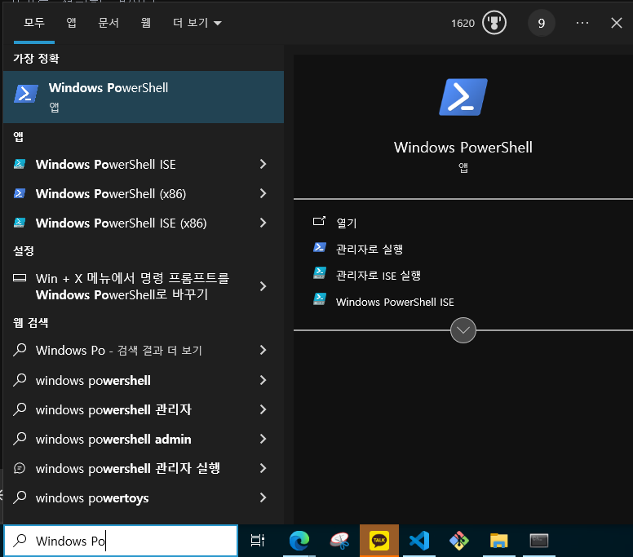Image resolution: width=633 pixels, height=557 pixels.
Task: Expand 'windows powertoys' suggestion arrow
Action: coord(263,497)
